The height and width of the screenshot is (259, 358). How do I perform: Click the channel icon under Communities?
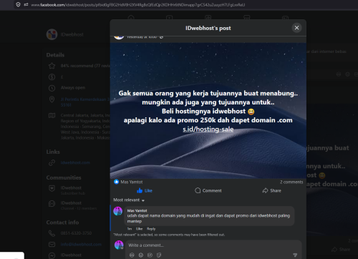coord(52,203)
